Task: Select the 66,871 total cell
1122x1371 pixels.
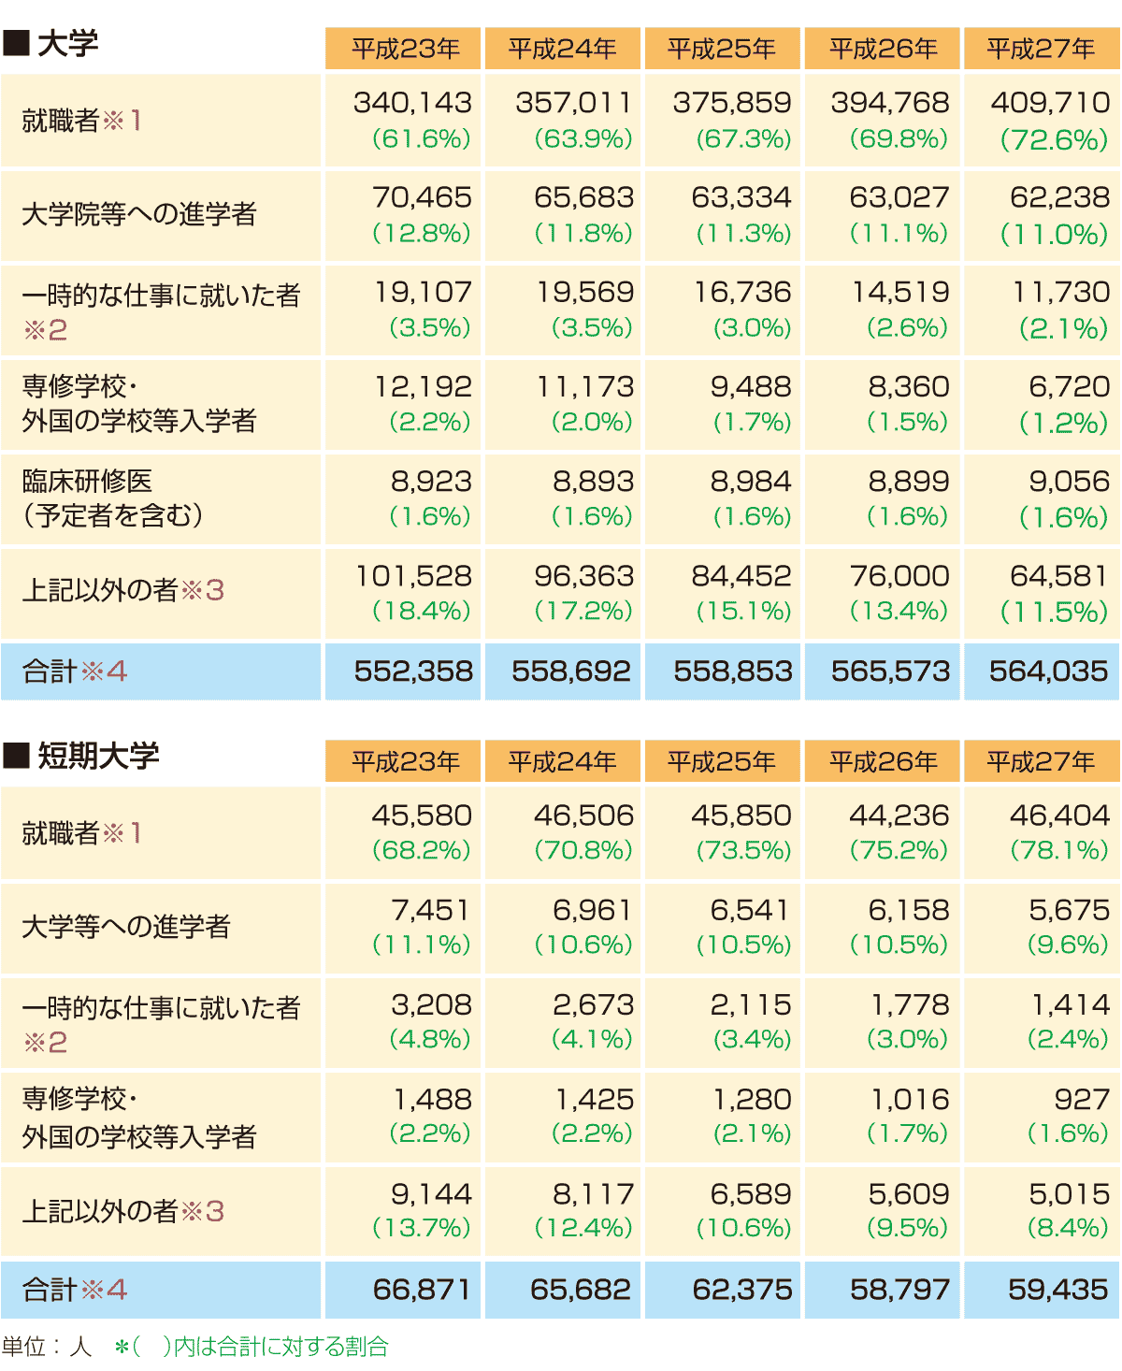Action: click(422, 1290)
